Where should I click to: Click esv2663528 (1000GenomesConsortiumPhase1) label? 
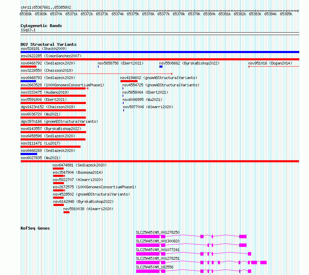click(x=62, y=85)
